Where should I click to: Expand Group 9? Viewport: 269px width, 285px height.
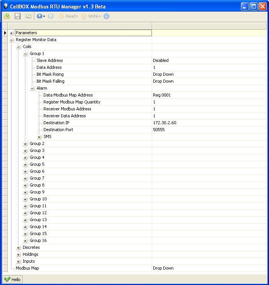point(25,192)
